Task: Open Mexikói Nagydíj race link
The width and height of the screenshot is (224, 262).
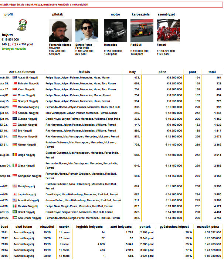Action: click(x=28, y=206)
